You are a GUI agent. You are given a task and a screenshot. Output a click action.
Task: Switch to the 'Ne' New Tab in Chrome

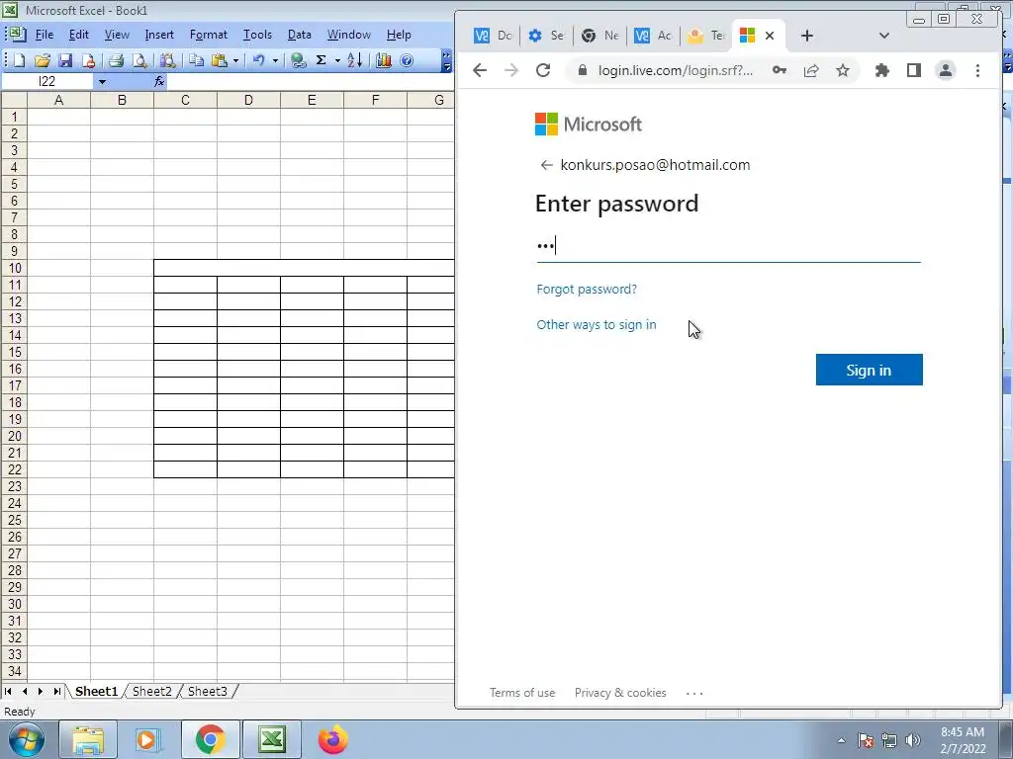click(x=599, y=36)
